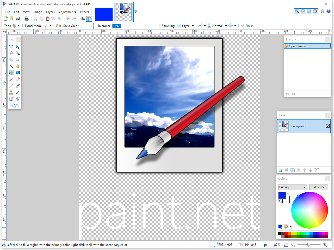334x250 pixels.
Task: Pick the Color Picker tool
Action: [18, 86]
